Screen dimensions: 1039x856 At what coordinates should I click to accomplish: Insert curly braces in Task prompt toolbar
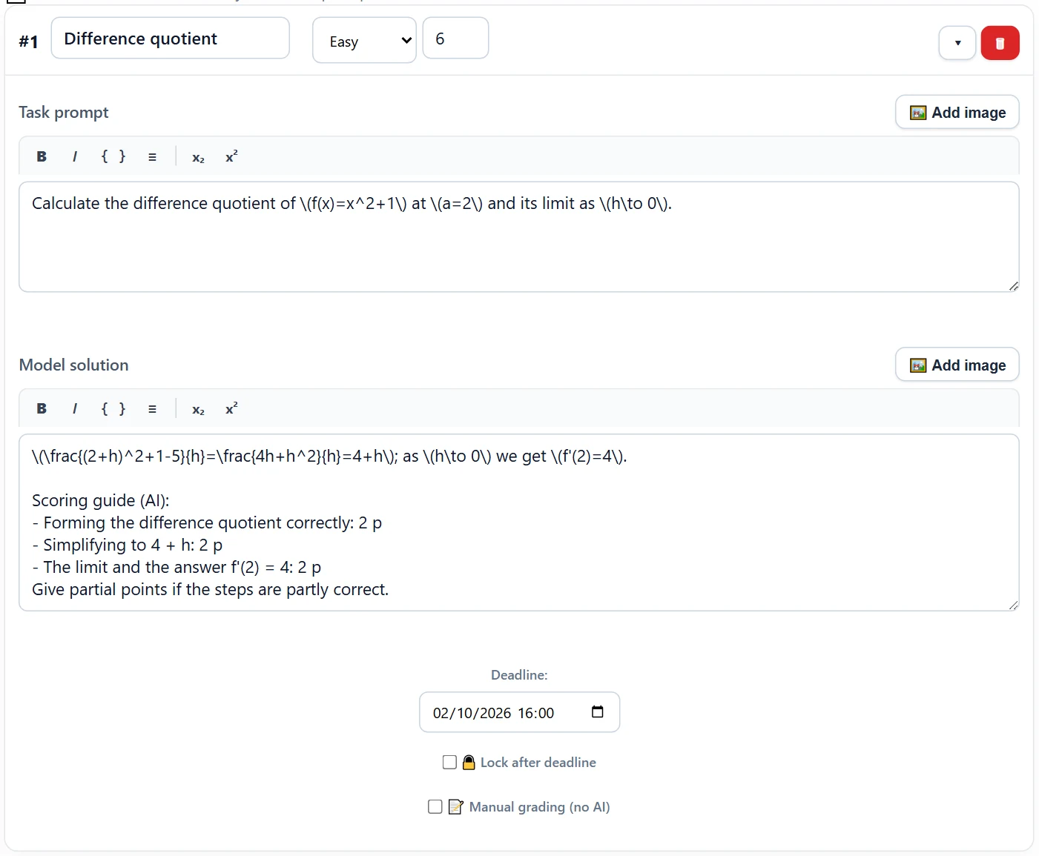click(x=113, y=156)
